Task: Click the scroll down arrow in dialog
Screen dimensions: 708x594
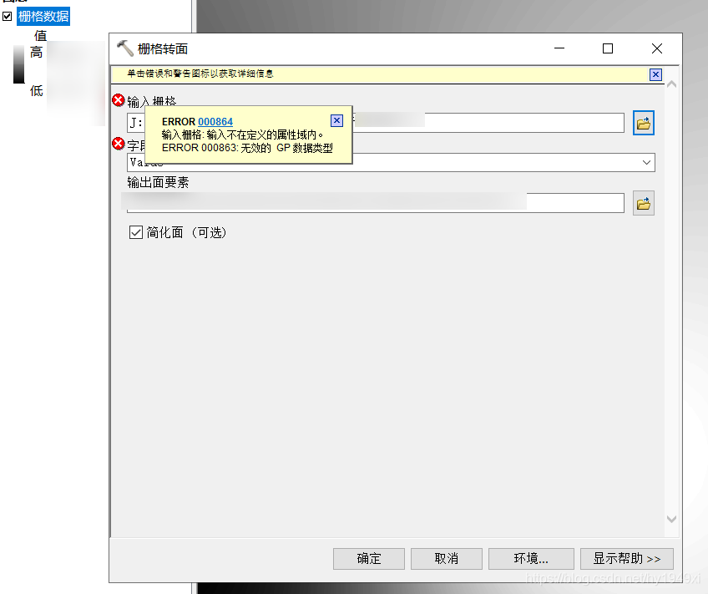Action: pyautogui.click(x=671, y=519)
